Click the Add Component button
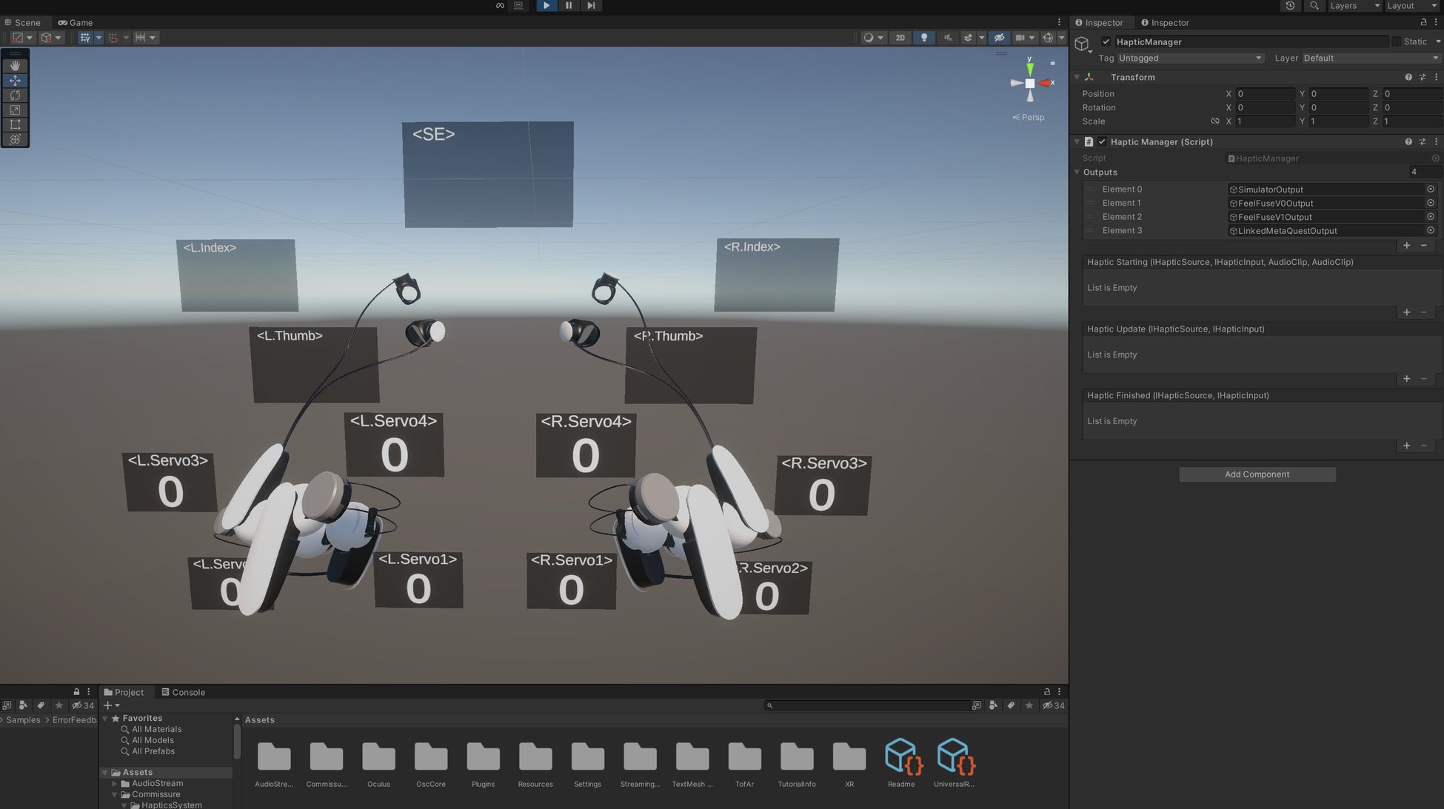This screenshot has width=1444, height=809. pos(1257,474)
